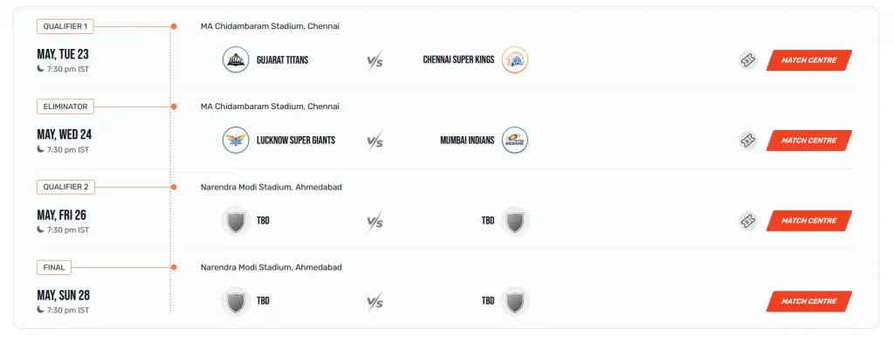Select the Final label tag
Viewport: 894px width, 337px height.
[54, 267]
